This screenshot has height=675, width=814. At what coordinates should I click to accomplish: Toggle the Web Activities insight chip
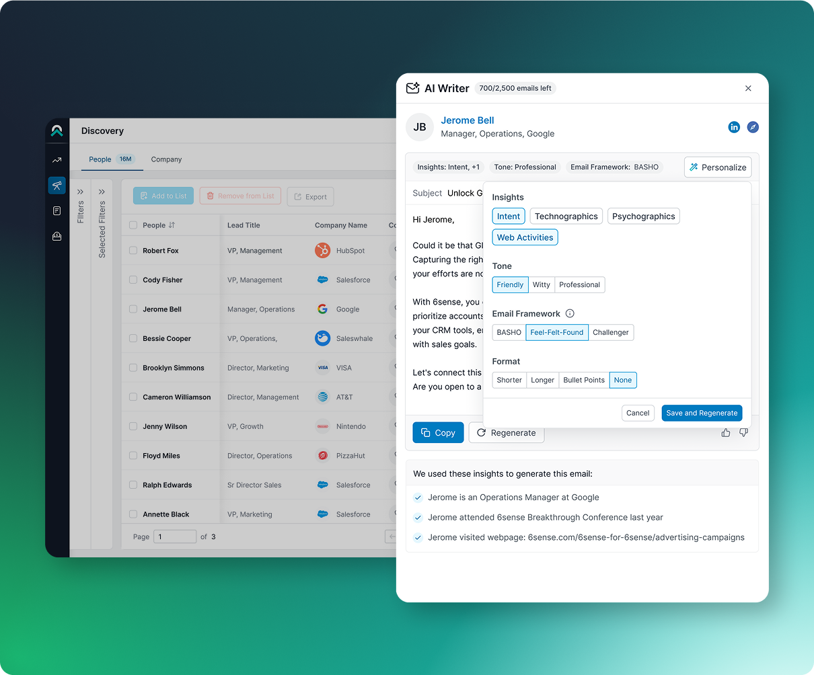pyautogui.click(x=525, y=237)
